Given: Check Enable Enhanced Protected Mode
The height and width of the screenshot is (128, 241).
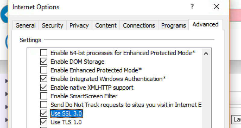Looking at the screenshot, I should click(44, 70).
